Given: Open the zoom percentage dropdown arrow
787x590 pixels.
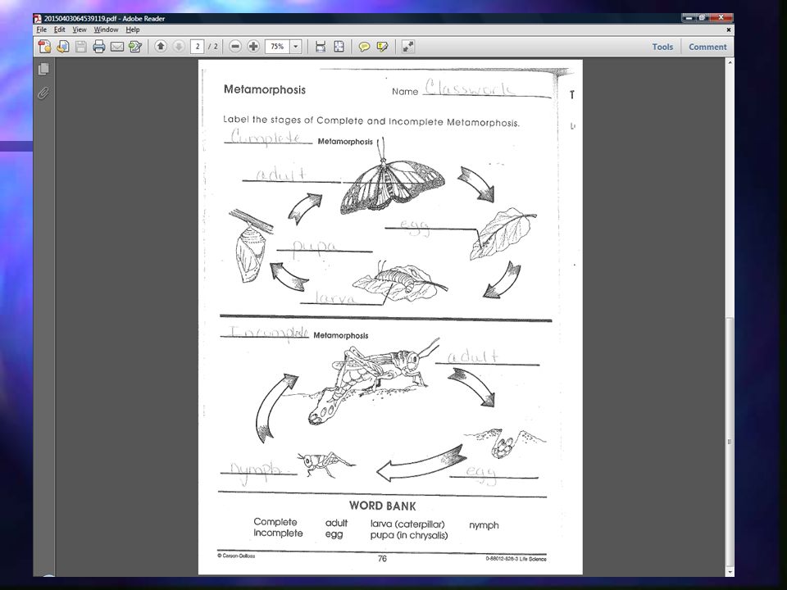Looking at the screenshot, I should [296, 47].
